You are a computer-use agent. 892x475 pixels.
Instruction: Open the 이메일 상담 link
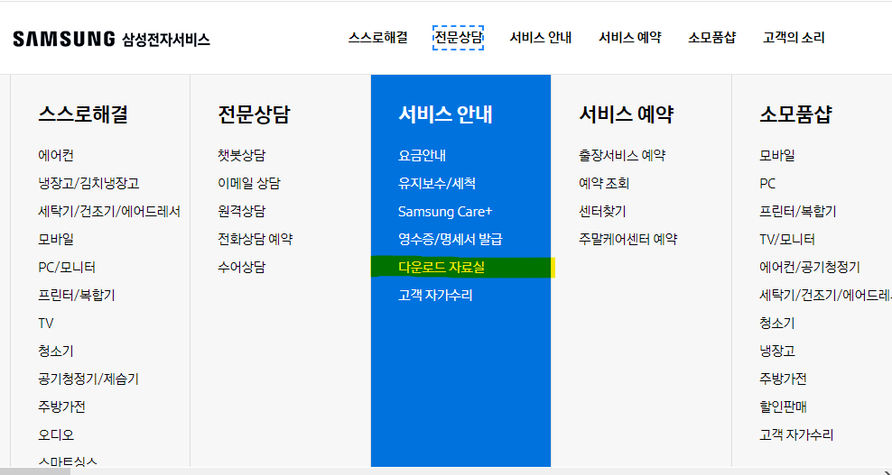248,183
